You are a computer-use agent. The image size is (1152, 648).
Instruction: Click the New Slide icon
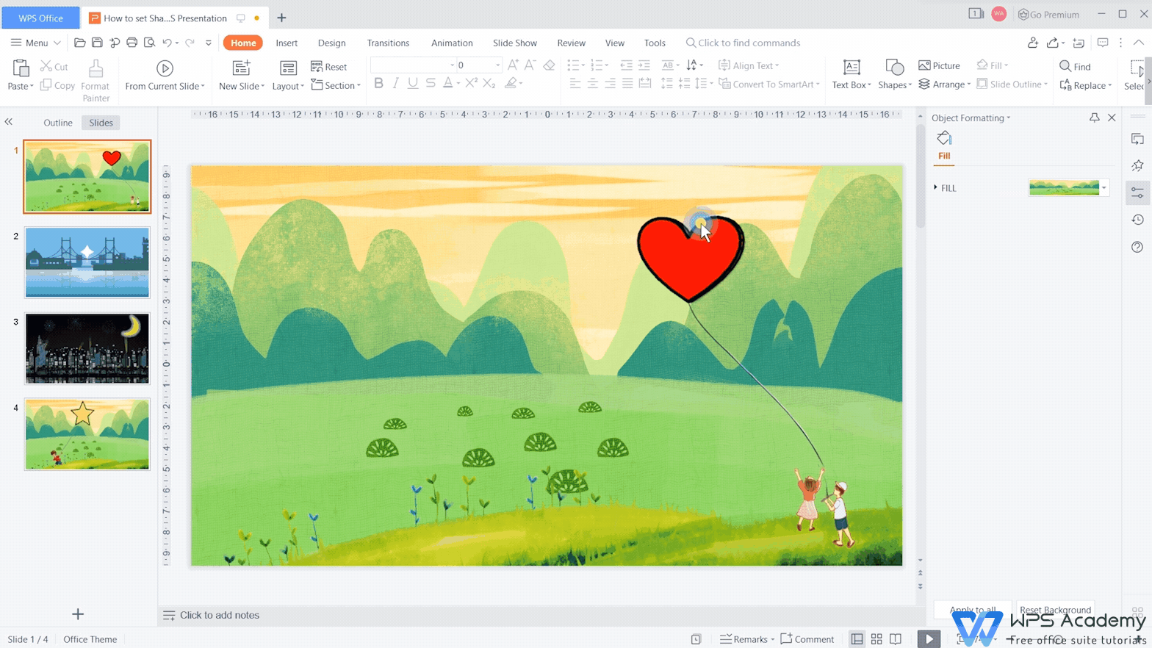pyautogui.click(x=241, y=68)
